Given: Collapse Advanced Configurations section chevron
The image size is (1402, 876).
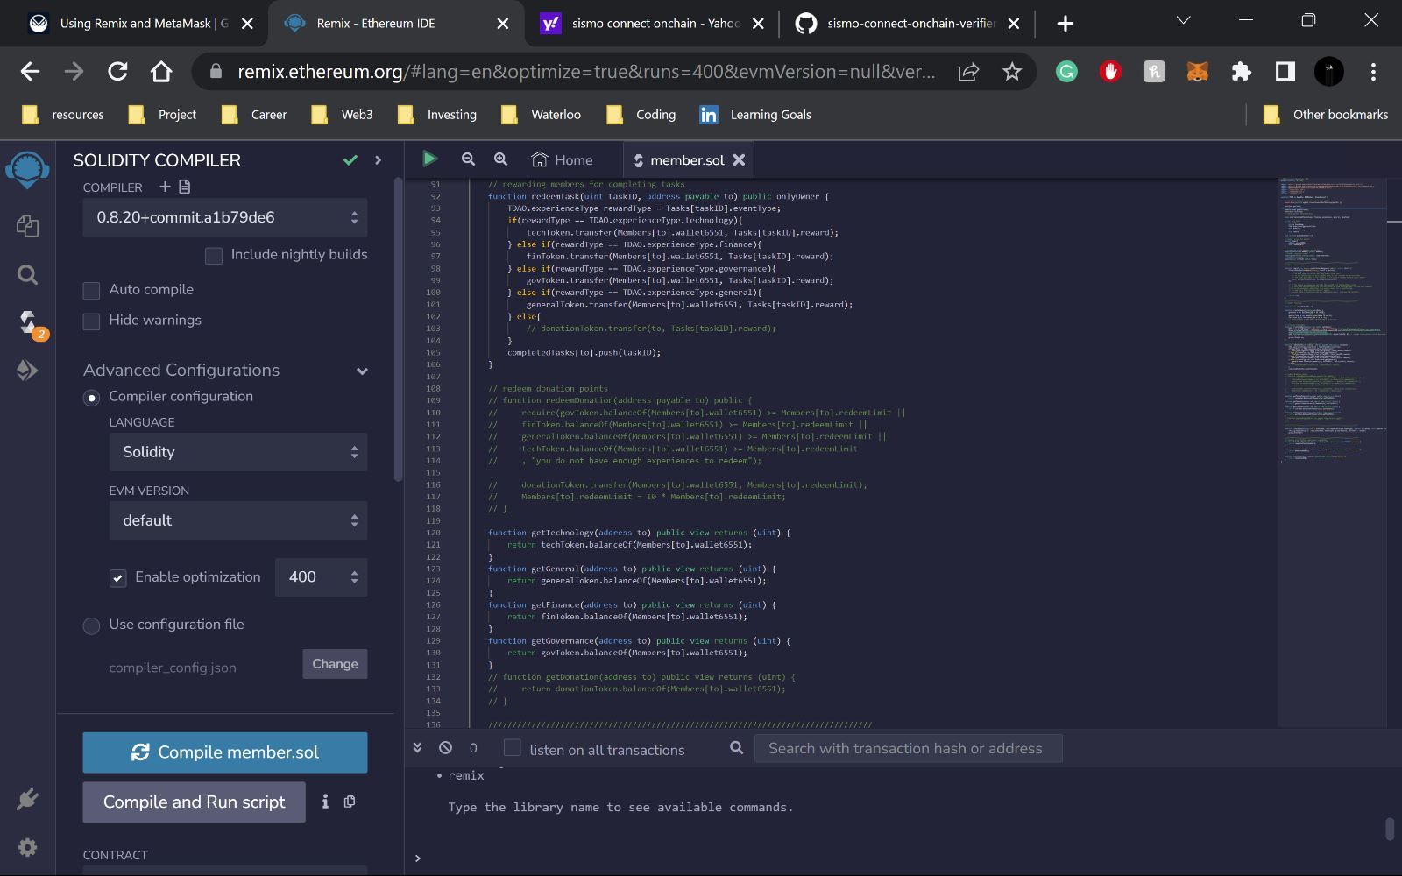Looking at the screenshot, I should (362, 371).
